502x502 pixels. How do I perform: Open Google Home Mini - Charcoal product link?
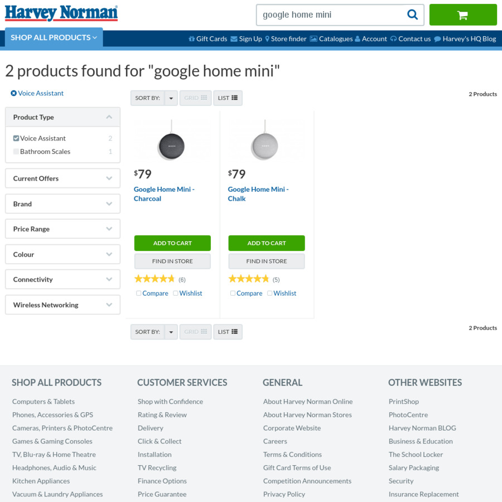164,194
